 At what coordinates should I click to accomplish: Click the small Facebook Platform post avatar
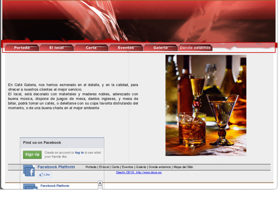click(x=30, y=187)
